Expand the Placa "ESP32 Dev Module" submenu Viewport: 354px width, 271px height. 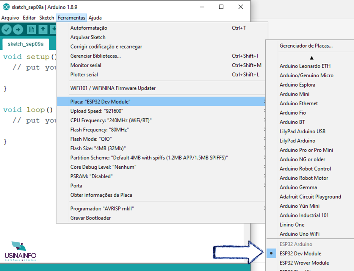pyautogui.click(x=161, y=102)
